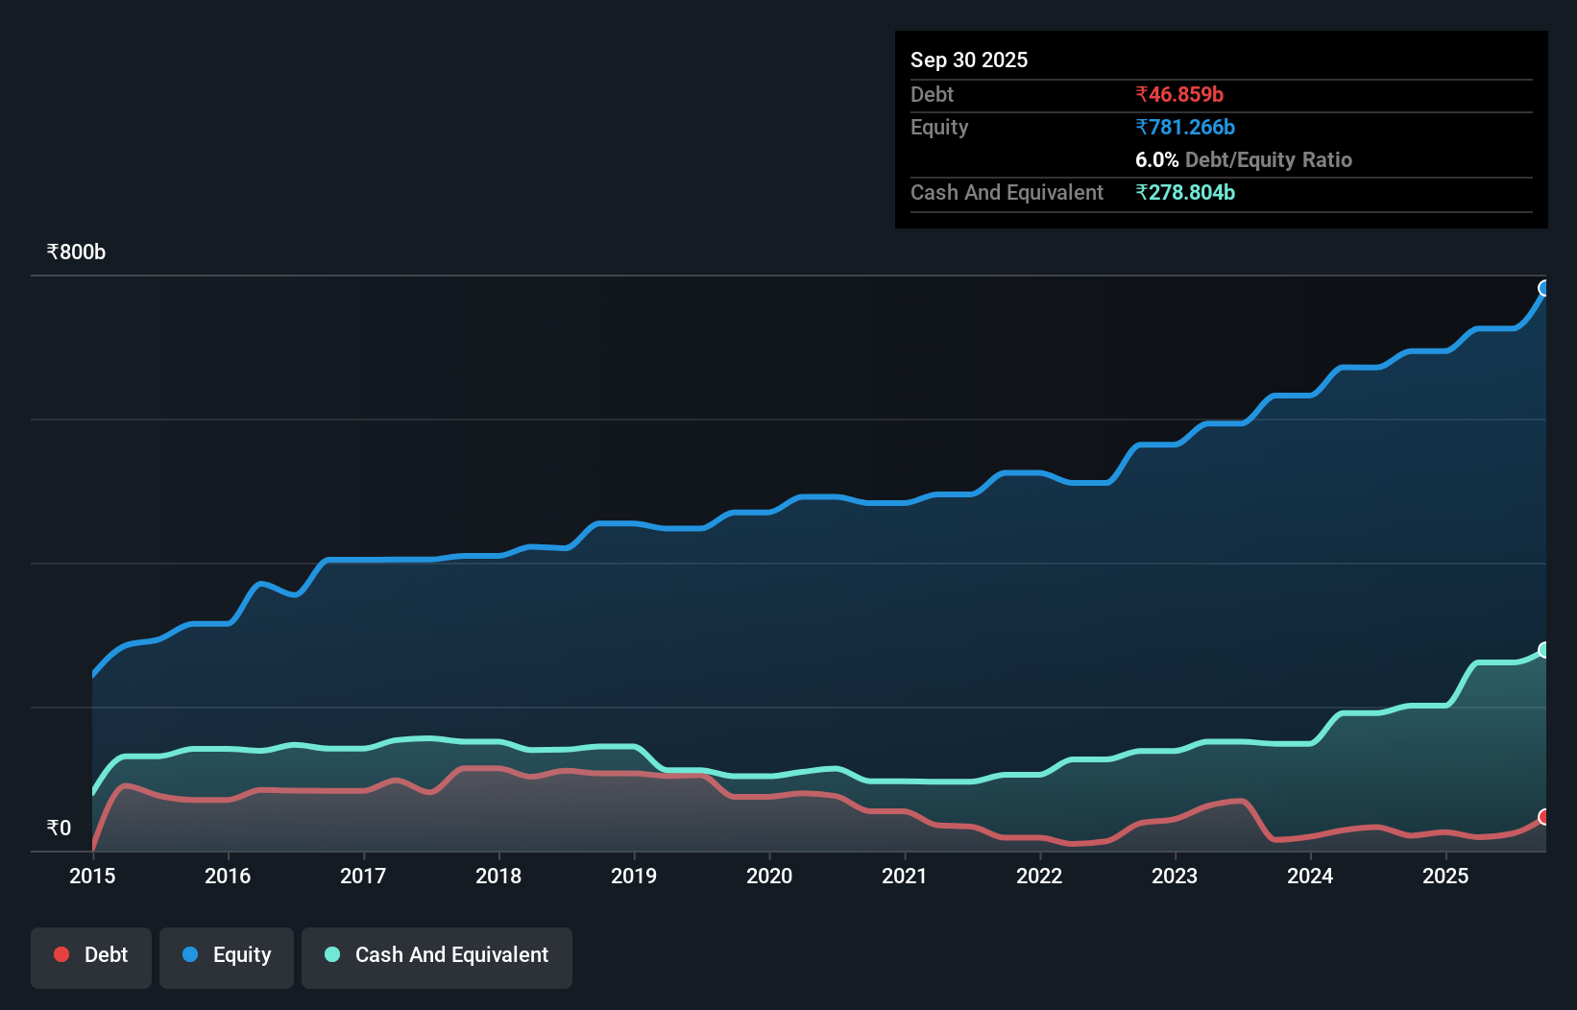Click the red Debt legend dot
1577x1010 pixels.
pos(61,954)
